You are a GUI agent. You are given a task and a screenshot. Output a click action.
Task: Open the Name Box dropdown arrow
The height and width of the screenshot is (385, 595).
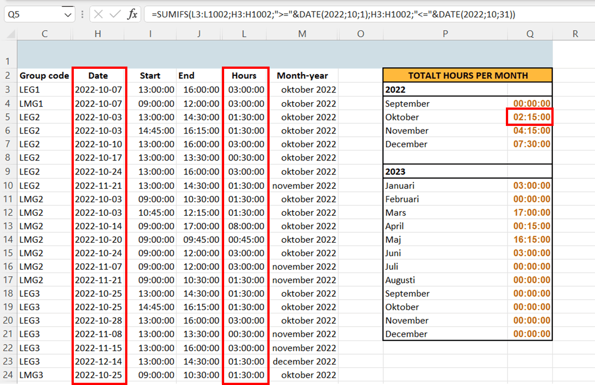pos(68,15)
